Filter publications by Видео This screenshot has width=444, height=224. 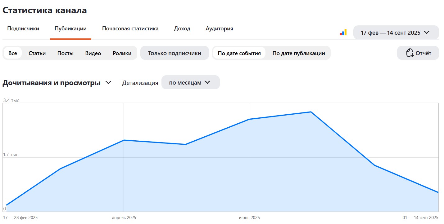[93, 53]
